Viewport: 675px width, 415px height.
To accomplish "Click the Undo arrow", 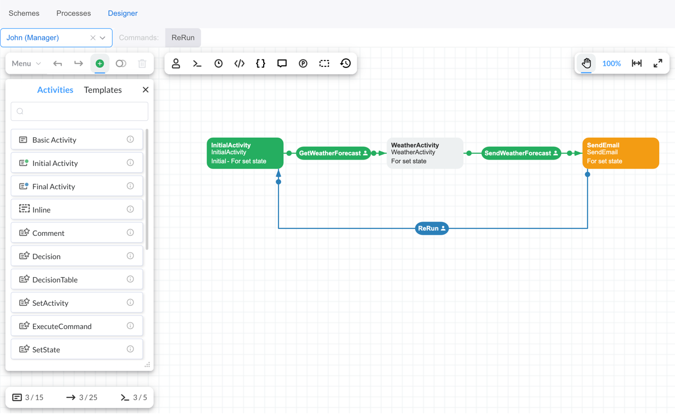I will (x=57, y=64).
